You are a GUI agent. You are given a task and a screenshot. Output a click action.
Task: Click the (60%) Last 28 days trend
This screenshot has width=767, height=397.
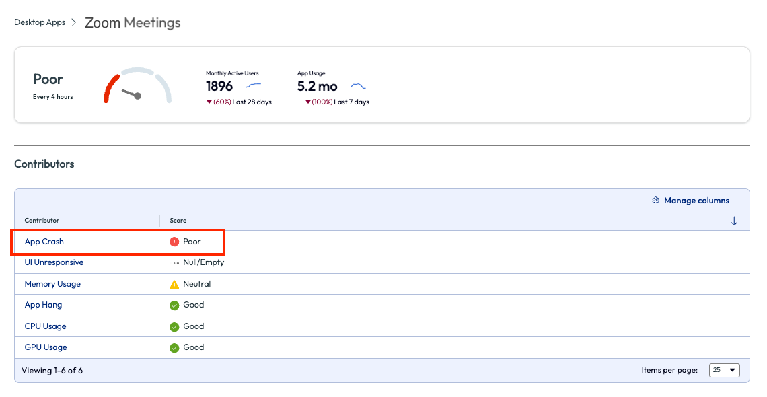point(240,102)
